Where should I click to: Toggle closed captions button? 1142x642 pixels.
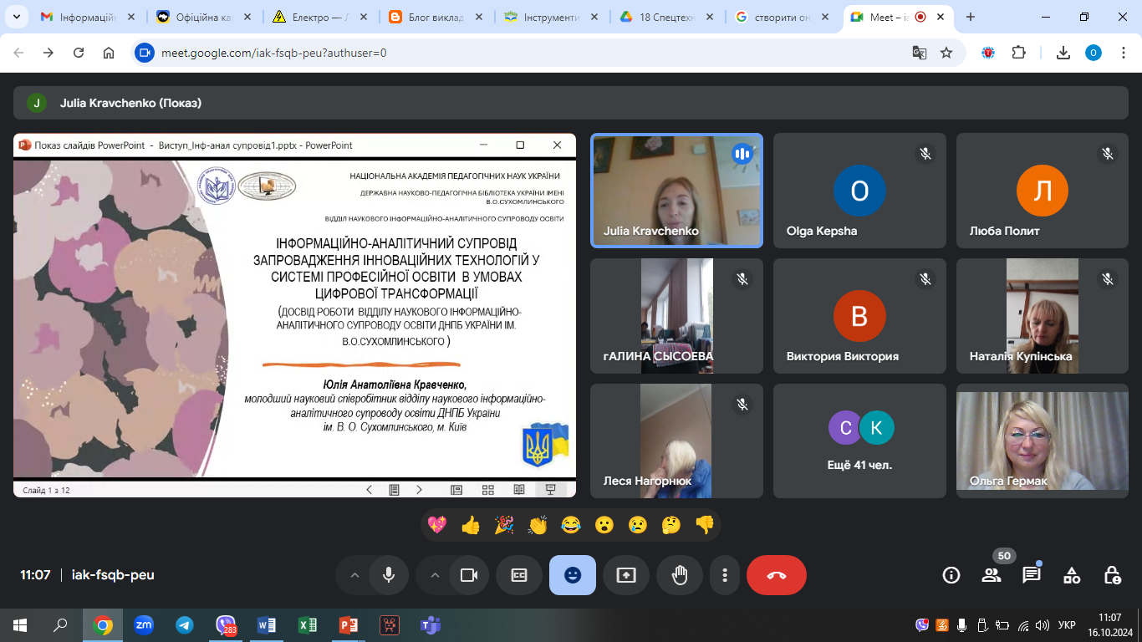tap(519, 575)
